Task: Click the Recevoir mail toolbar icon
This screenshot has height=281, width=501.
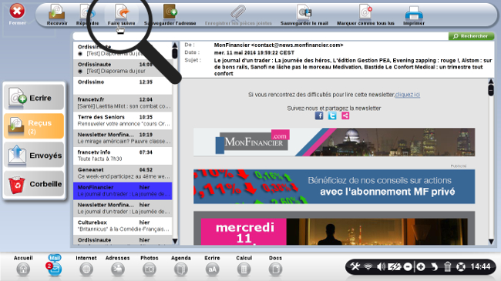Action: coord(57,12)
